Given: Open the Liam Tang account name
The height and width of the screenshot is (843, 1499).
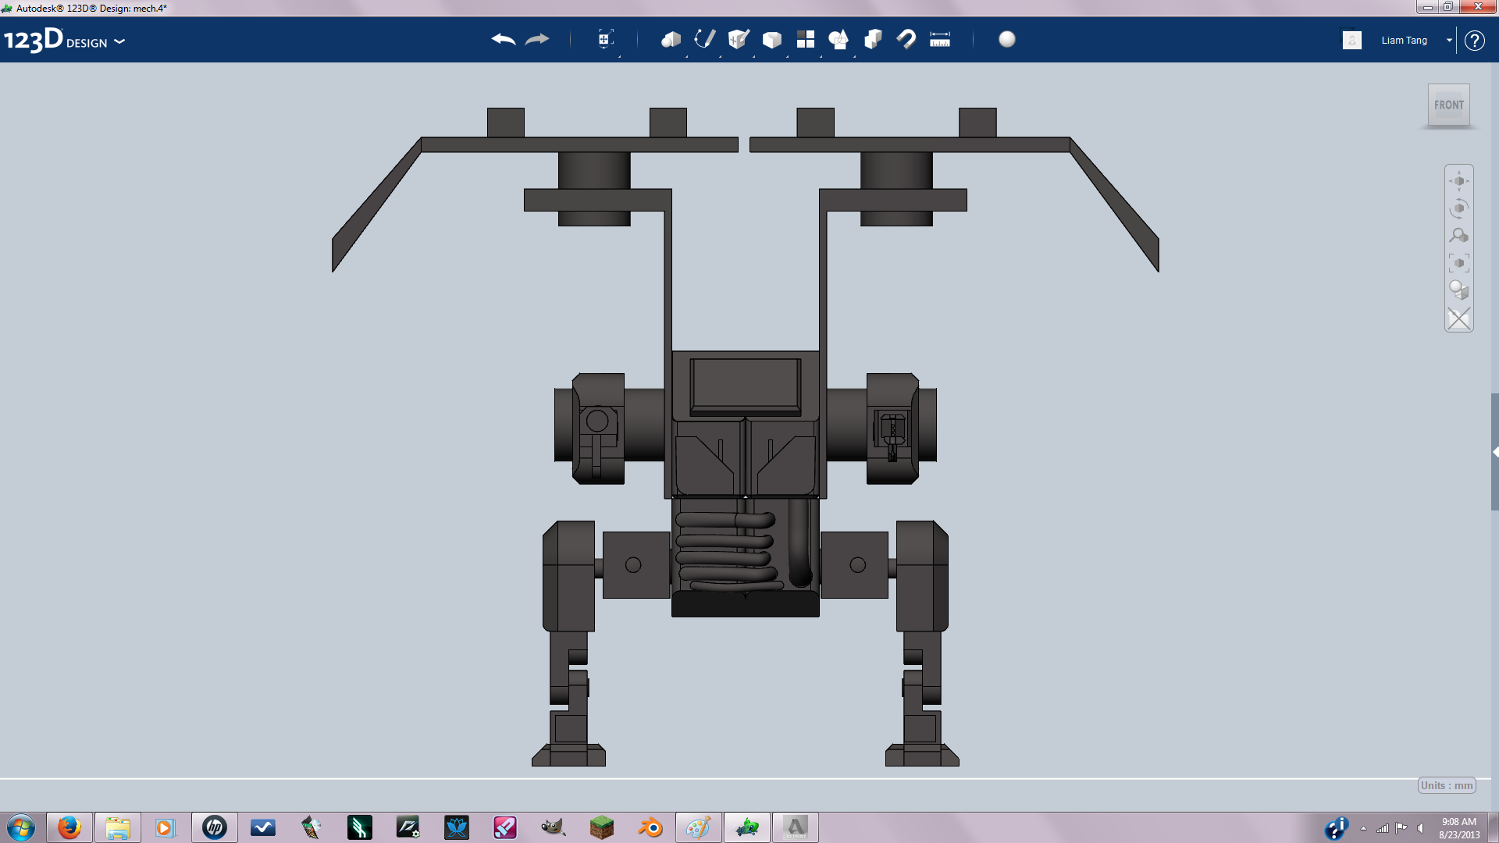Looking at the screenshot, I should [1404, 40].
